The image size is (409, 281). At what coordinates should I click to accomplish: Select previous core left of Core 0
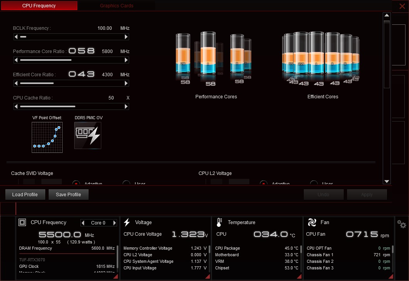(x=83, y=223)
